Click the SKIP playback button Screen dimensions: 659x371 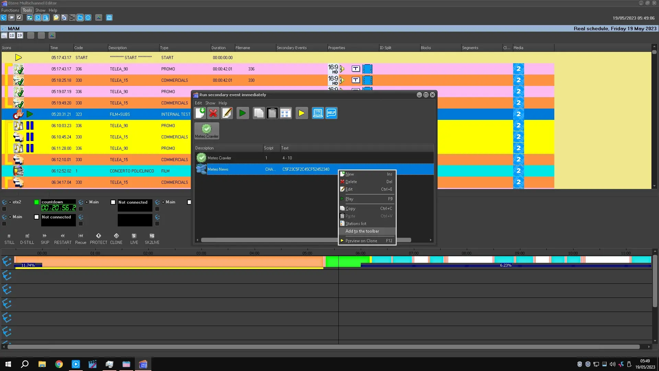(45, 238)
